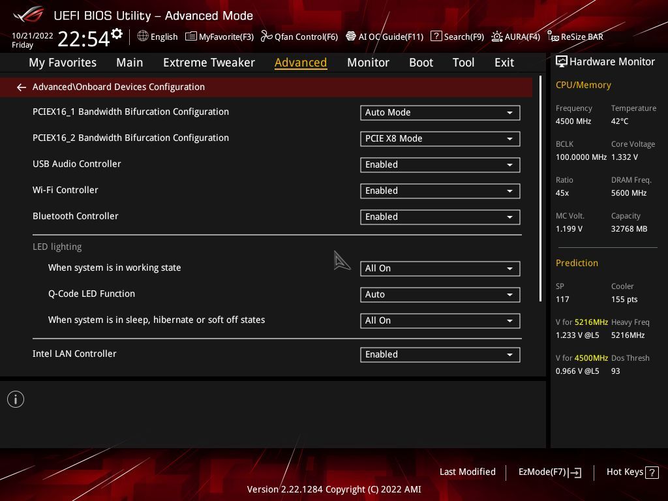Click the info circle icon

(x=16, y=399)
